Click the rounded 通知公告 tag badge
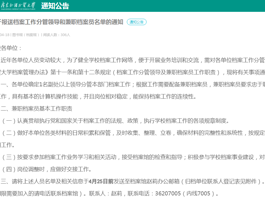The height and width of the screenshot is (198, 265). (x=136, y=22)
